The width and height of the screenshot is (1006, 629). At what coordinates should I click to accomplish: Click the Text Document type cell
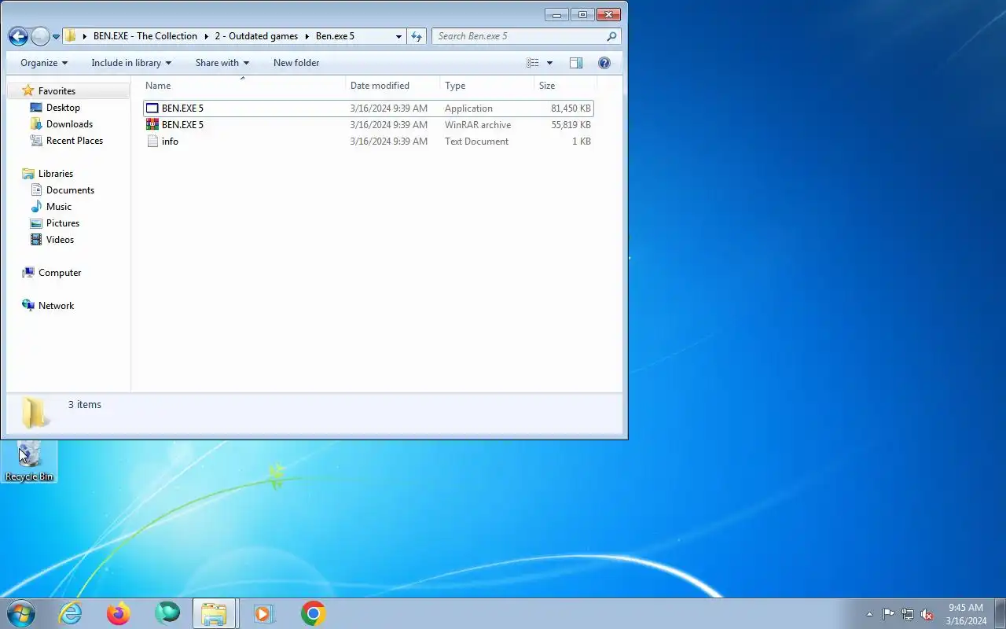click(476, 142)
